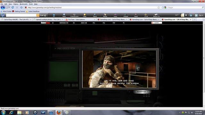Viewport: 205px width, 115px height.
Task: Open the Sports icon in HP toolbar
Action: pyautogui.click(x=95, y=15)
